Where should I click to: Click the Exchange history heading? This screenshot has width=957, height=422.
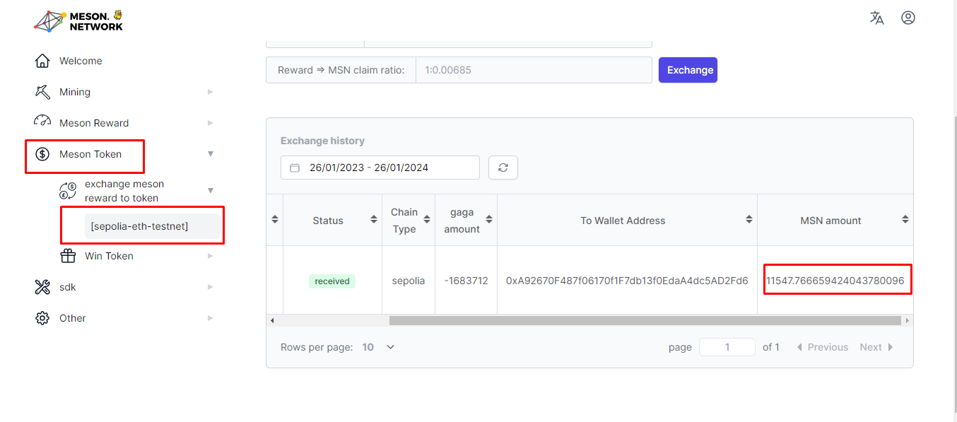322,141
